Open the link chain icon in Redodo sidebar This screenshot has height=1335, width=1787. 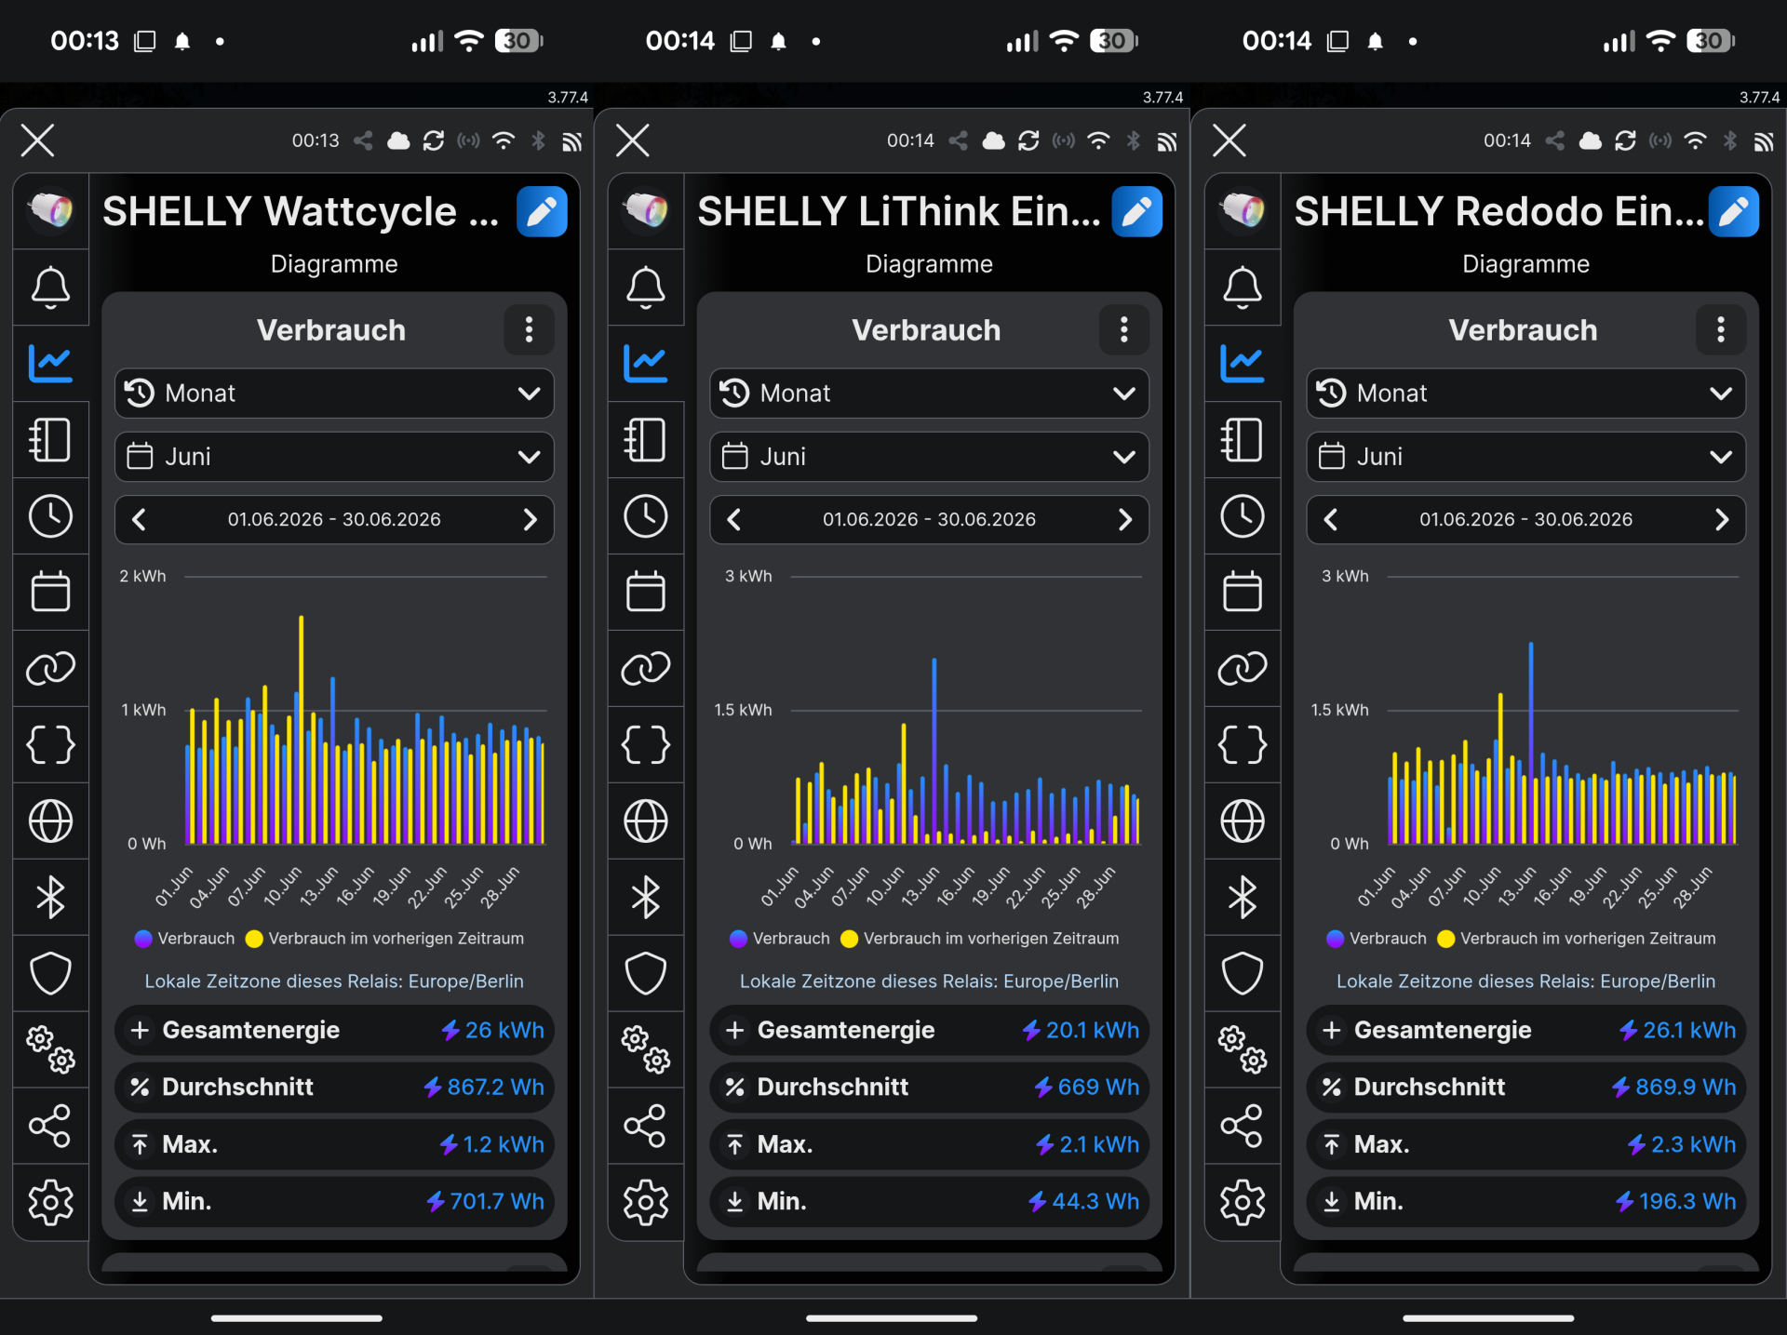click(1243, 668)
